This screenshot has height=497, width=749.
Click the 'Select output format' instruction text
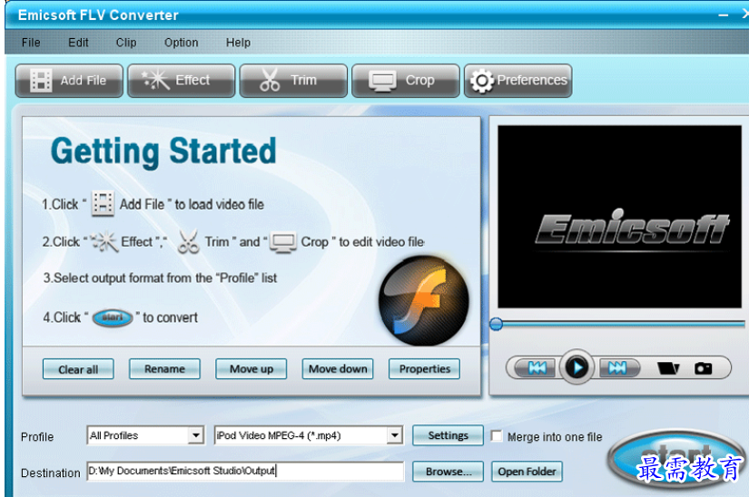pyautogui.click(x=160, y=278)
